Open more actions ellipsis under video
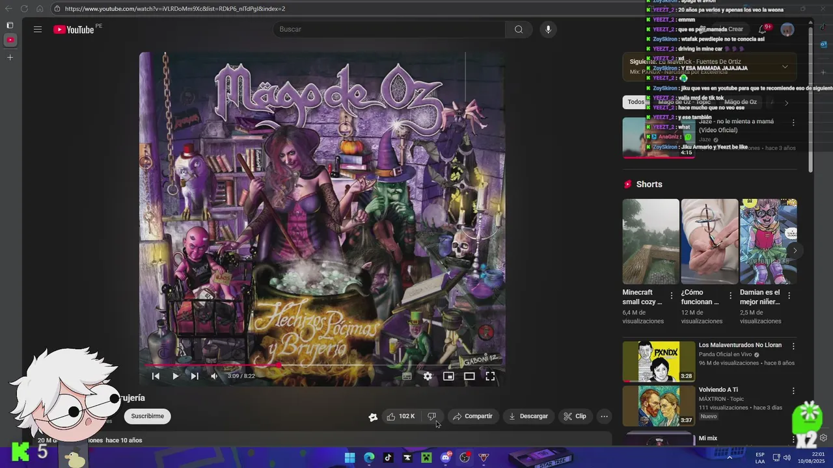This screenshot has height=468, width=833. (605, 416)
